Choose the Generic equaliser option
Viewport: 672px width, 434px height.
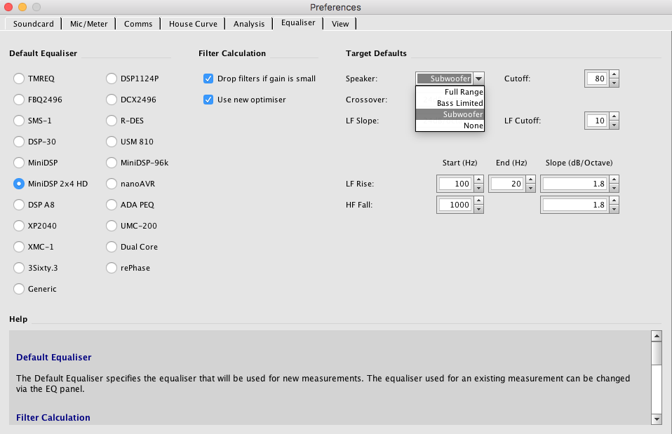[x=35, y=288]
